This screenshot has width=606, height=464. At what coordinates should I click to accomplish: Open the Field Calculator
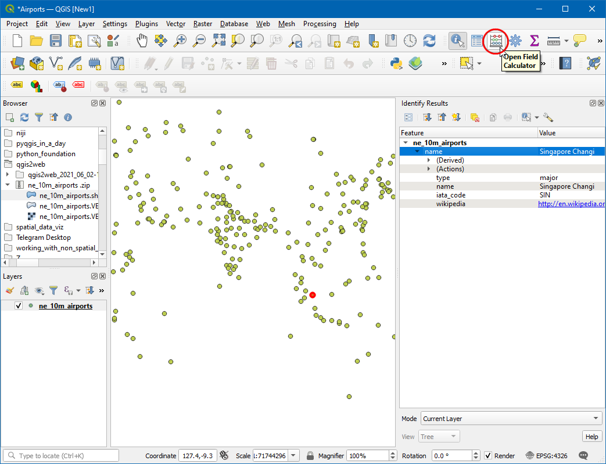(x=496, y=41)
